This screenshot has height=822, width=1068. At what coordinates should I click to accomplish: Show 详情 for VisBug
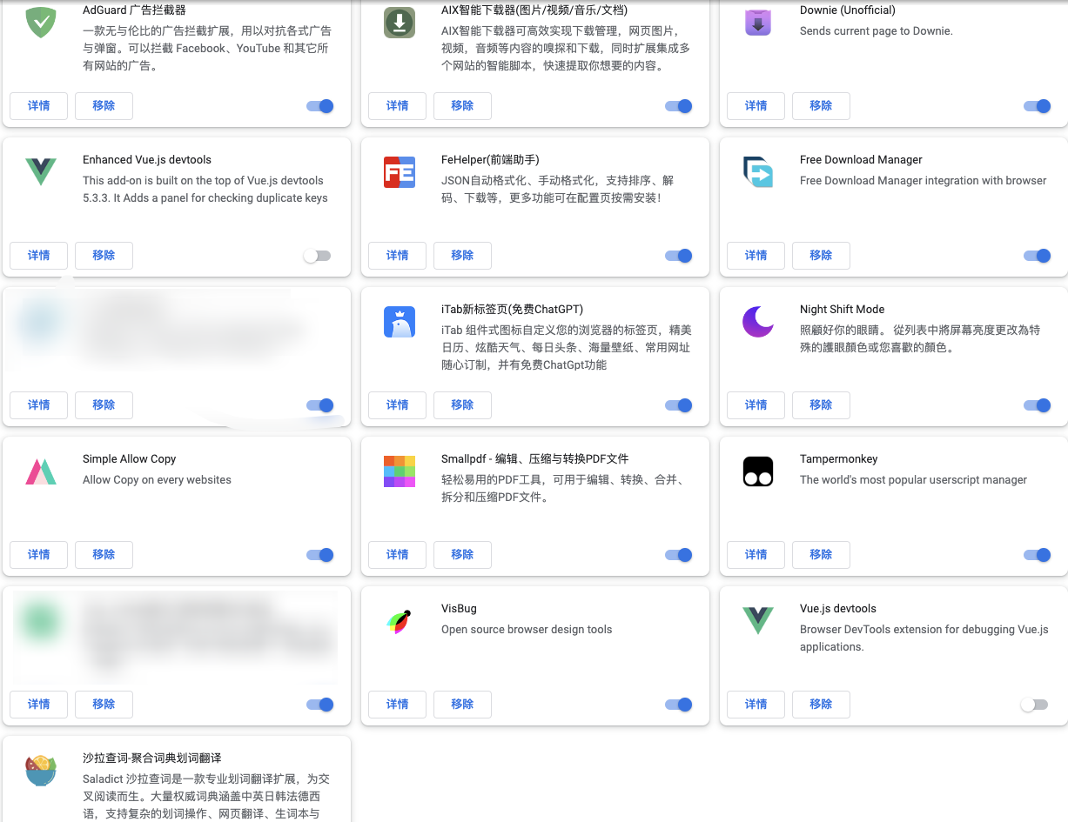pos(398,705)
